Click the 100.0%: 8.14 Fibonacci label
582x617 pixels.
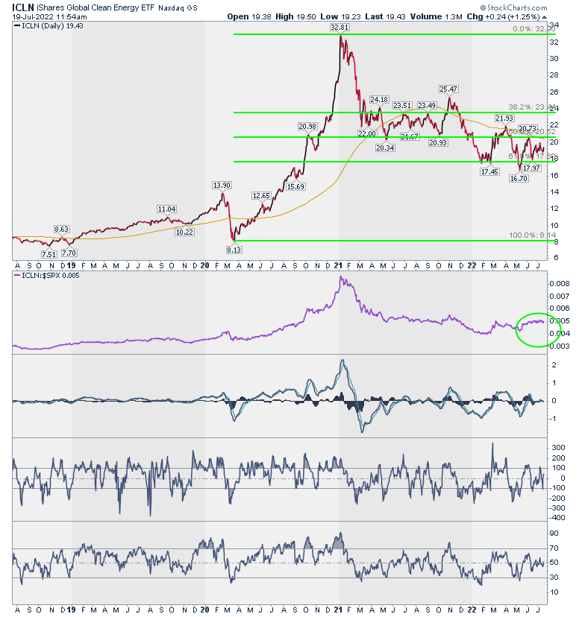point(532,235)
